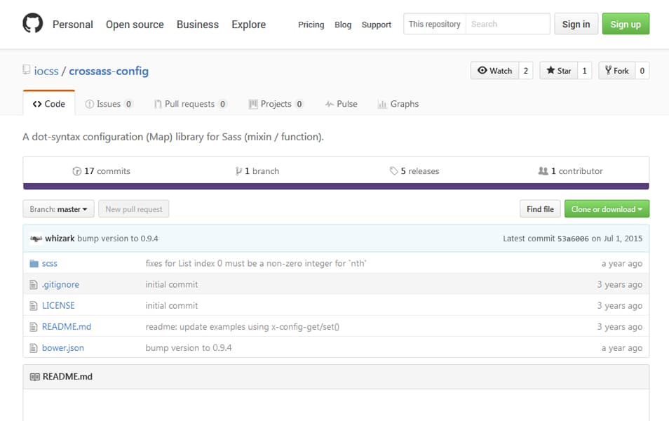The height and width of the screenshot is (421, 669).
Task: Switch to the Issues tab
Action: (x=109, y=104)
